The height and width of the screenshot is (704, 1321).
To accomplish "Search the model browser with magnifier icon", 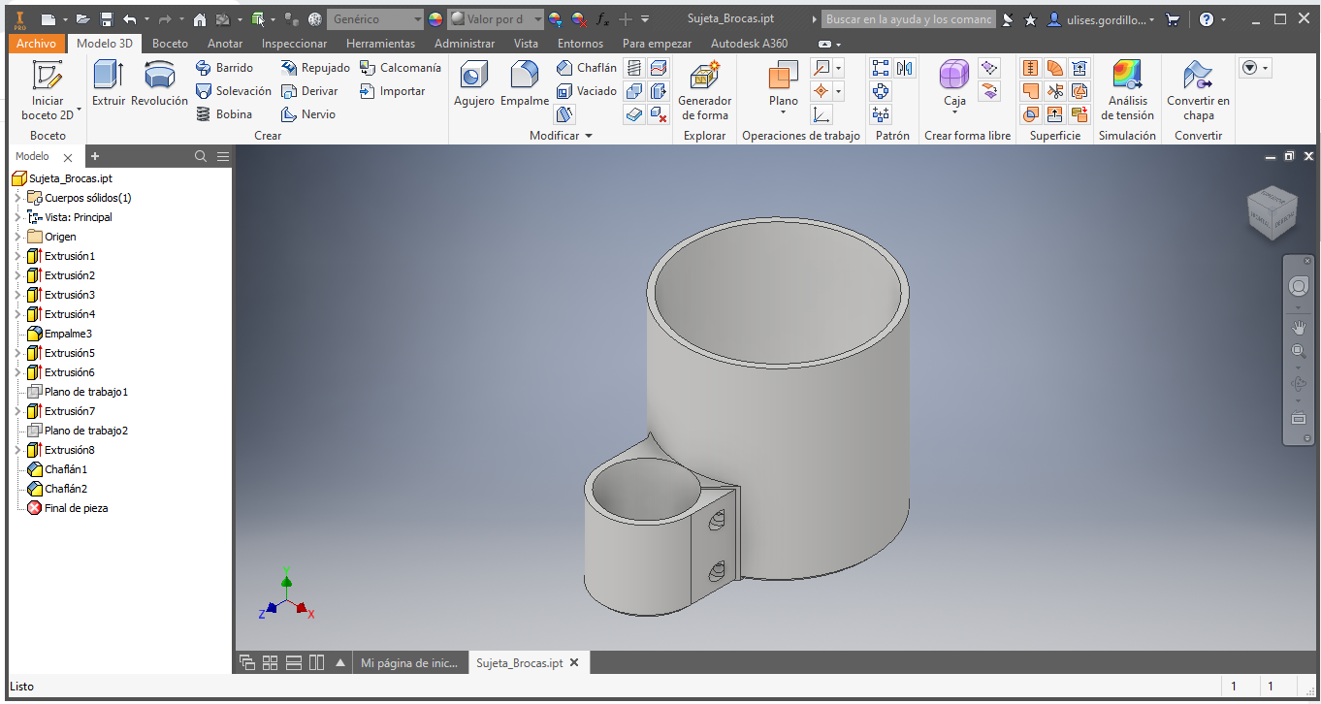I will coord(201,156).
